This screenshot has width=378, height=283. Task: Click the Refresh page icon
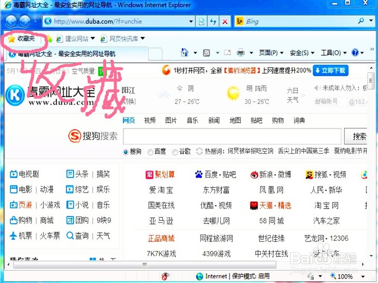click(x=213, y=22)
